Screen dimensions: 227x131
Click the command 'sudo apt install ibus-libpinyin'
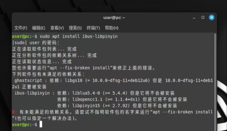click(x=78, y=36)
